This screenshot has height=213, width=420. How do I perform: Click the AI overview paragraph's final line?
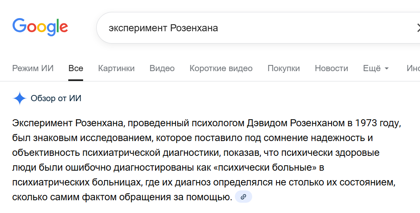pyautogui.click(x=122, y=197)
